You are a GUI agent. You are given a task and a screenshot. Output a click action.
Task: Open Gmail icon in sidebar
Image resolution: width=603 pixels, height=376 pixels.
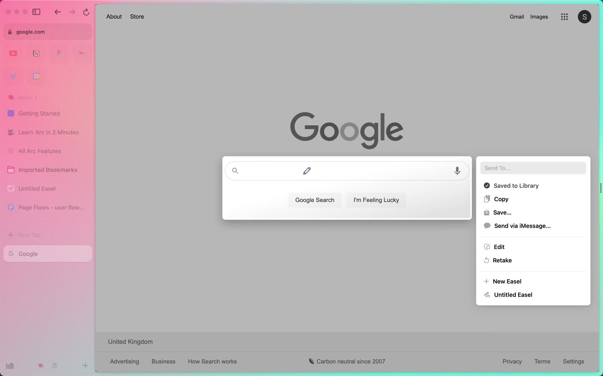click(82, 52)
